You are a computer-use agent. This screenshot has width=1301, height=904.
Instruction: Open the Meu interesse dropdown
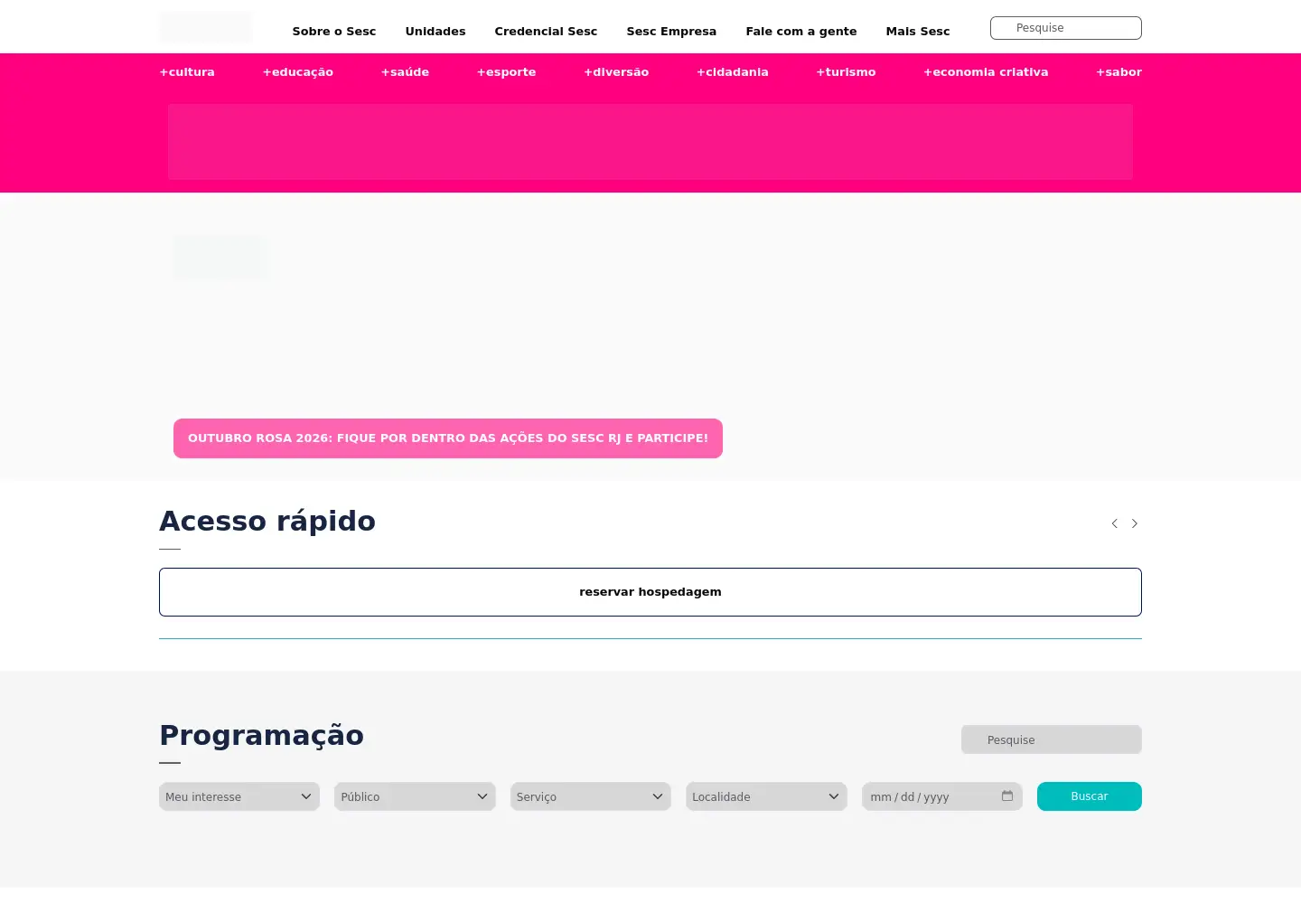tap(239, 796)
